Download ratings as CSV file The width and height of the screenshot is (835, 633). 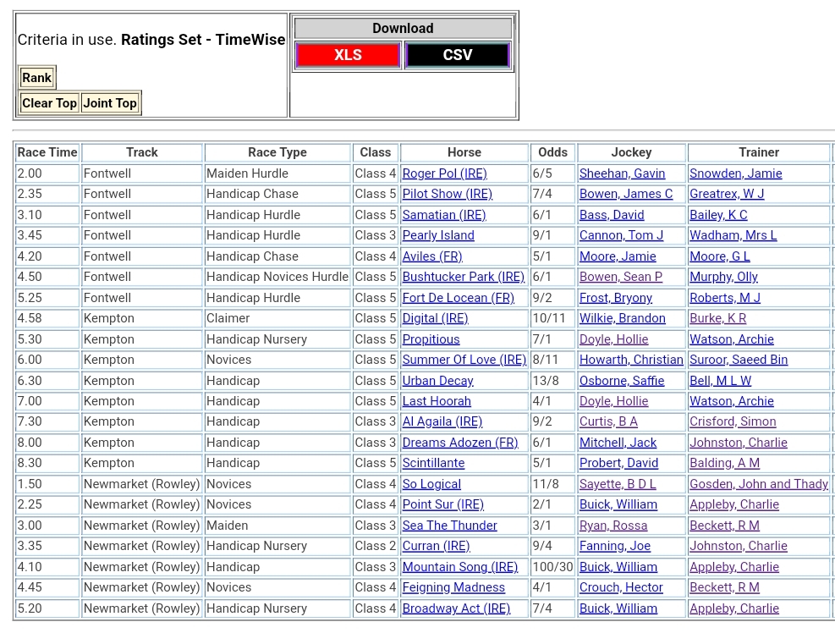click(458, 55)
